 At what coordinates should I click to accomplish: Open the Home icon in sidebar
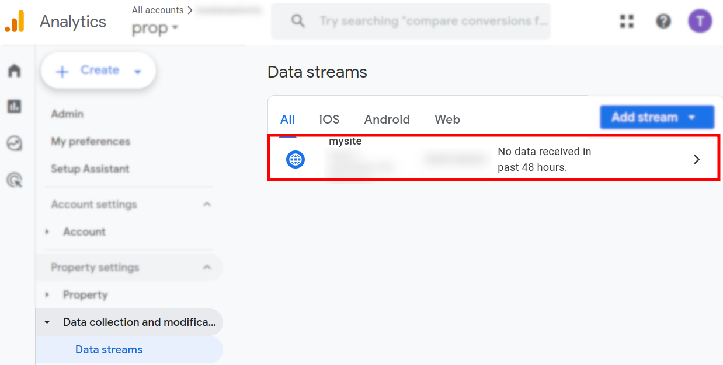[14, 71]
